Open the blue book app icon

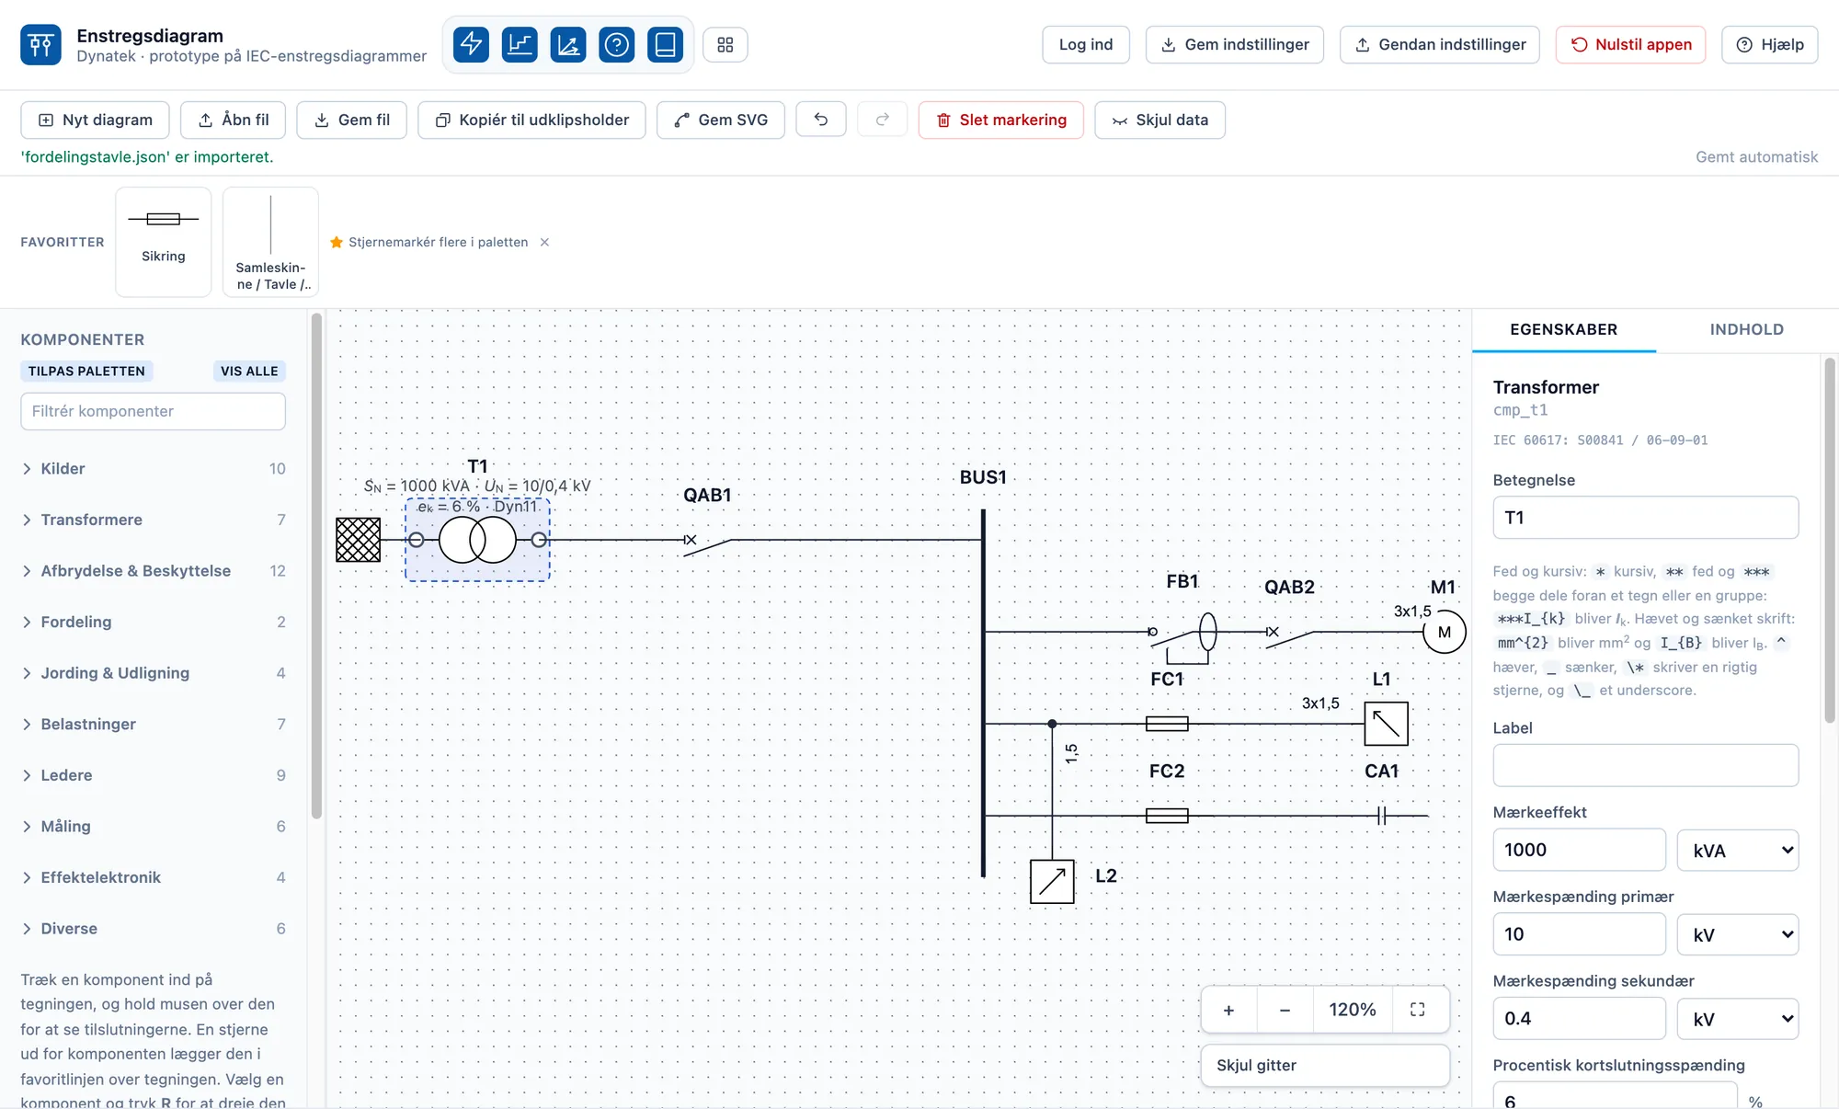click(665, 44)
